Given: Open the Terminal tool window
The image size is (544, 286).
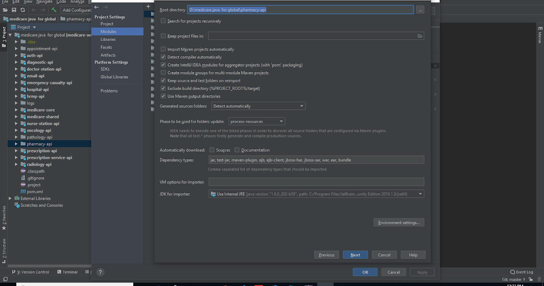Looking at the screenshot, I should click(70, 272).
